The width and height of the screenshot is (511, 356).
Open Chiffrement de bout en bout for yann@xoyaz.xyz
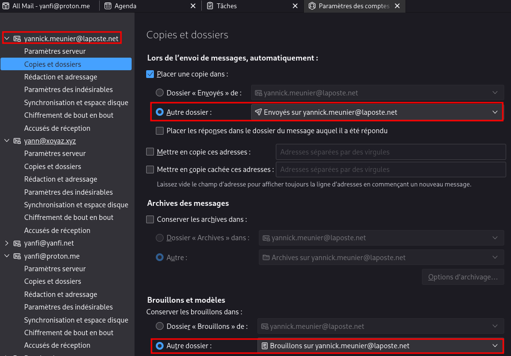point(69,217)
